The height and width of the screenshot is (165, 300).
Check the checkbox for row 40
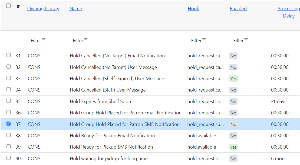coord(8,158)
